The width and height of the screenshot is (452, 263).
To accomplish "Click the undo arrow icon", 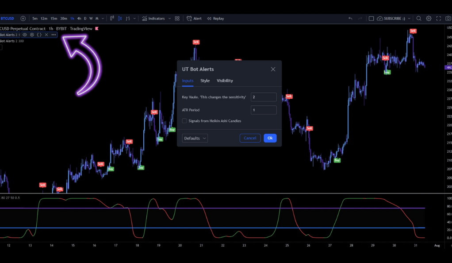I will click(350, 19).
